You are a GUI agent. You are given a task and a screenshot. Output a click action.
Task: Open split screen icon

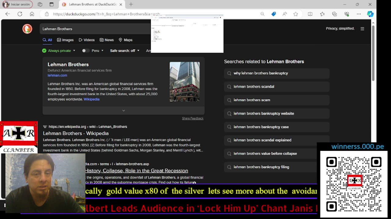(x=310, y=14)
